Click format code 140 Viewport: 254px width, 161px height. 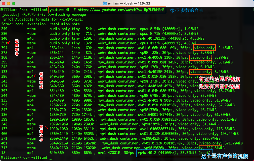coord(4,38)
